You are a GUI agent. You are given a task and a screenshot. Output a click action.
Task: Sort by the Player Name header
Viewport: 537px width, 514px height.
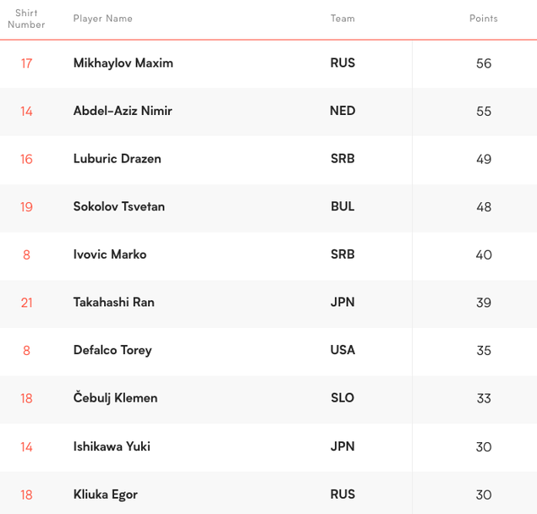tap(102, 19)
